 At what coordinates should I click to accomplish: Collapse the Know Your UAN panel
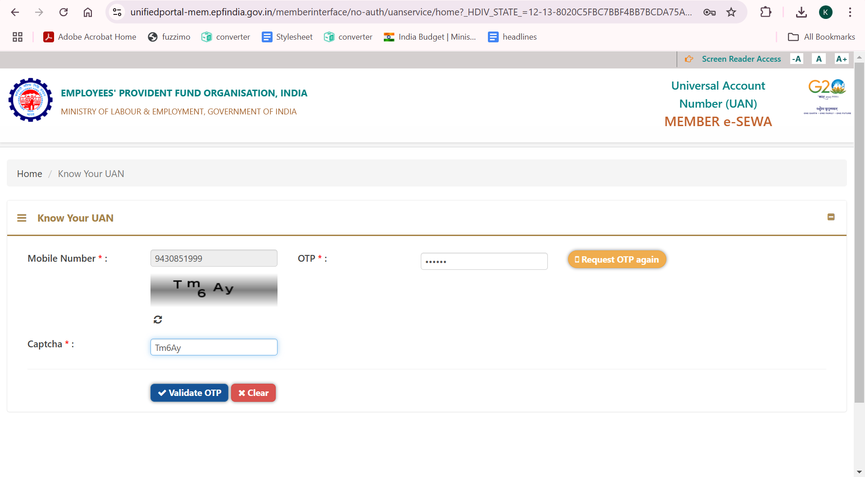point(831,217)
